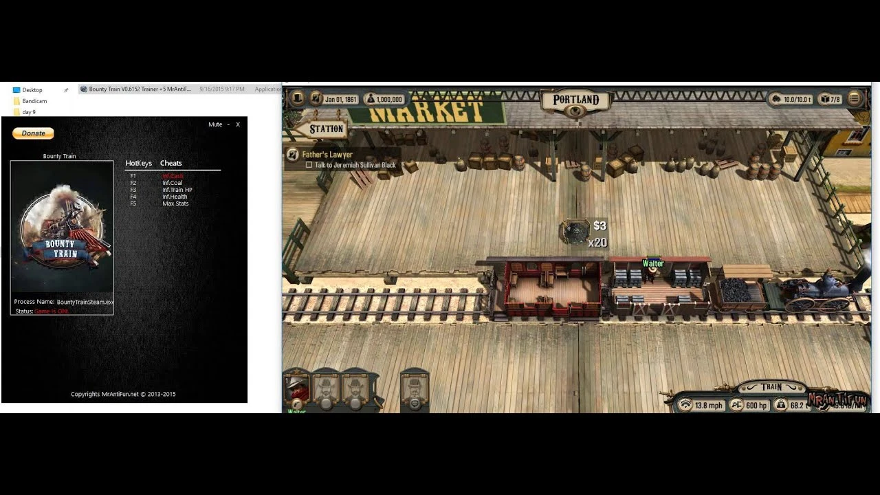Click the third crew slot portrait

tap(355, 390)
